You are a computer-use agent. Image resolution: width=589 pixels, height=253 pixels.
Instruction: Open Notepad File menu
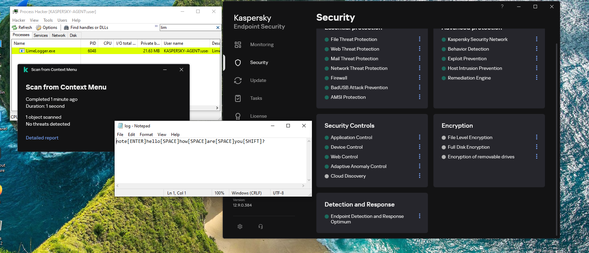[x=120, y=135]
